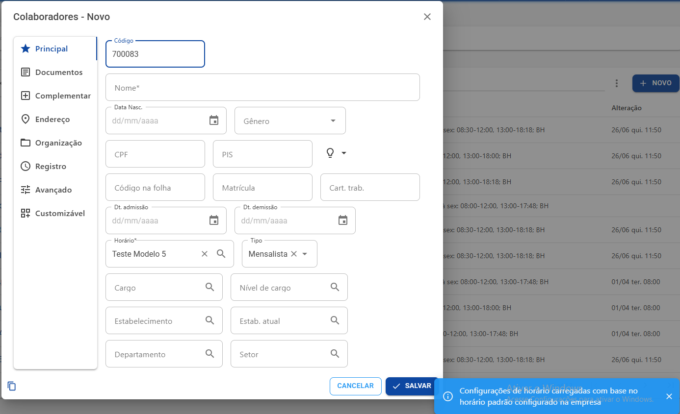Click the Código na folha field

(155, 187)
